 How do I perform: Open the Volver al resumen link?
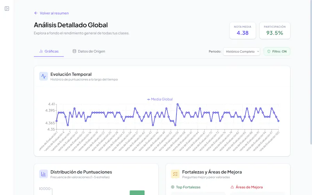point(51,13)
